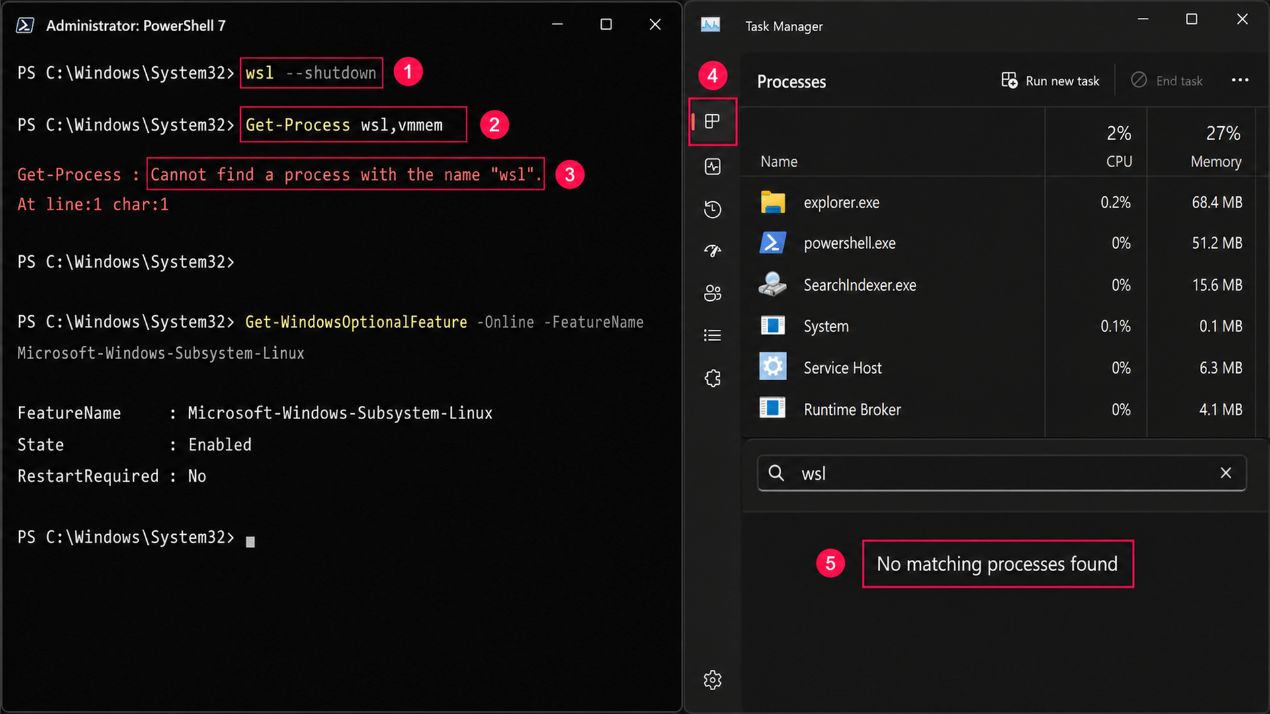Viewport: 1270px width, 714px height.
Task: Click the Get-WindowsOptionalFeature command in PowerShell
Action: tap(356, 323)
